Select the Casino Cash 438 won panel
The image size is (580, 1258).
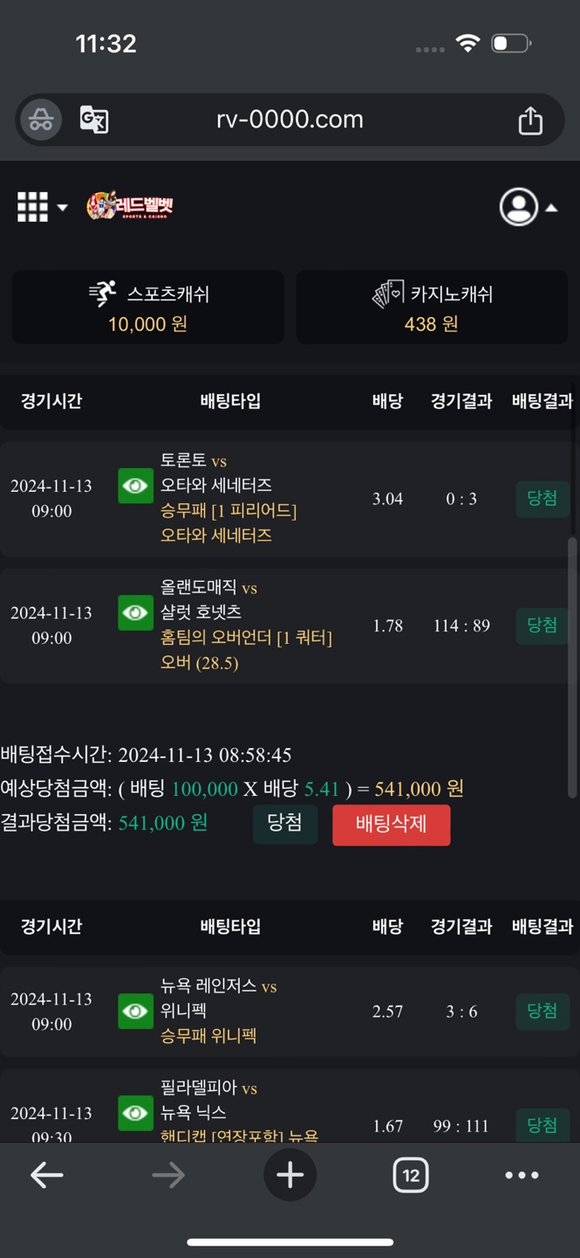tap(432, 308)
